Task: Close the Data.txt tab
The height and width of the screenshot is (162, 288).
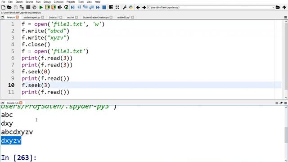Action: [61, 17]
